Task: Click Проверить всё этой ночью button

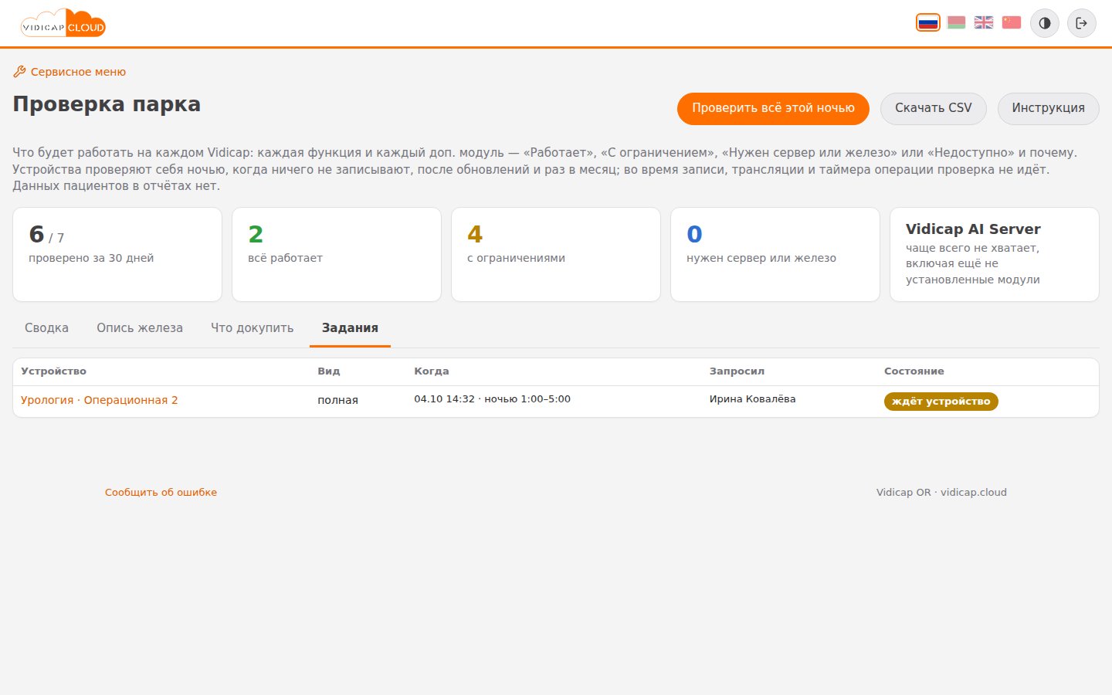Action: [773, 108]
